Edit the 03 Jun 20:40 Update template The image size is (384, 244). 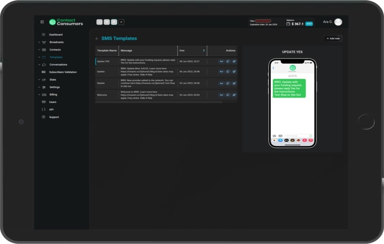coord(234,83)
